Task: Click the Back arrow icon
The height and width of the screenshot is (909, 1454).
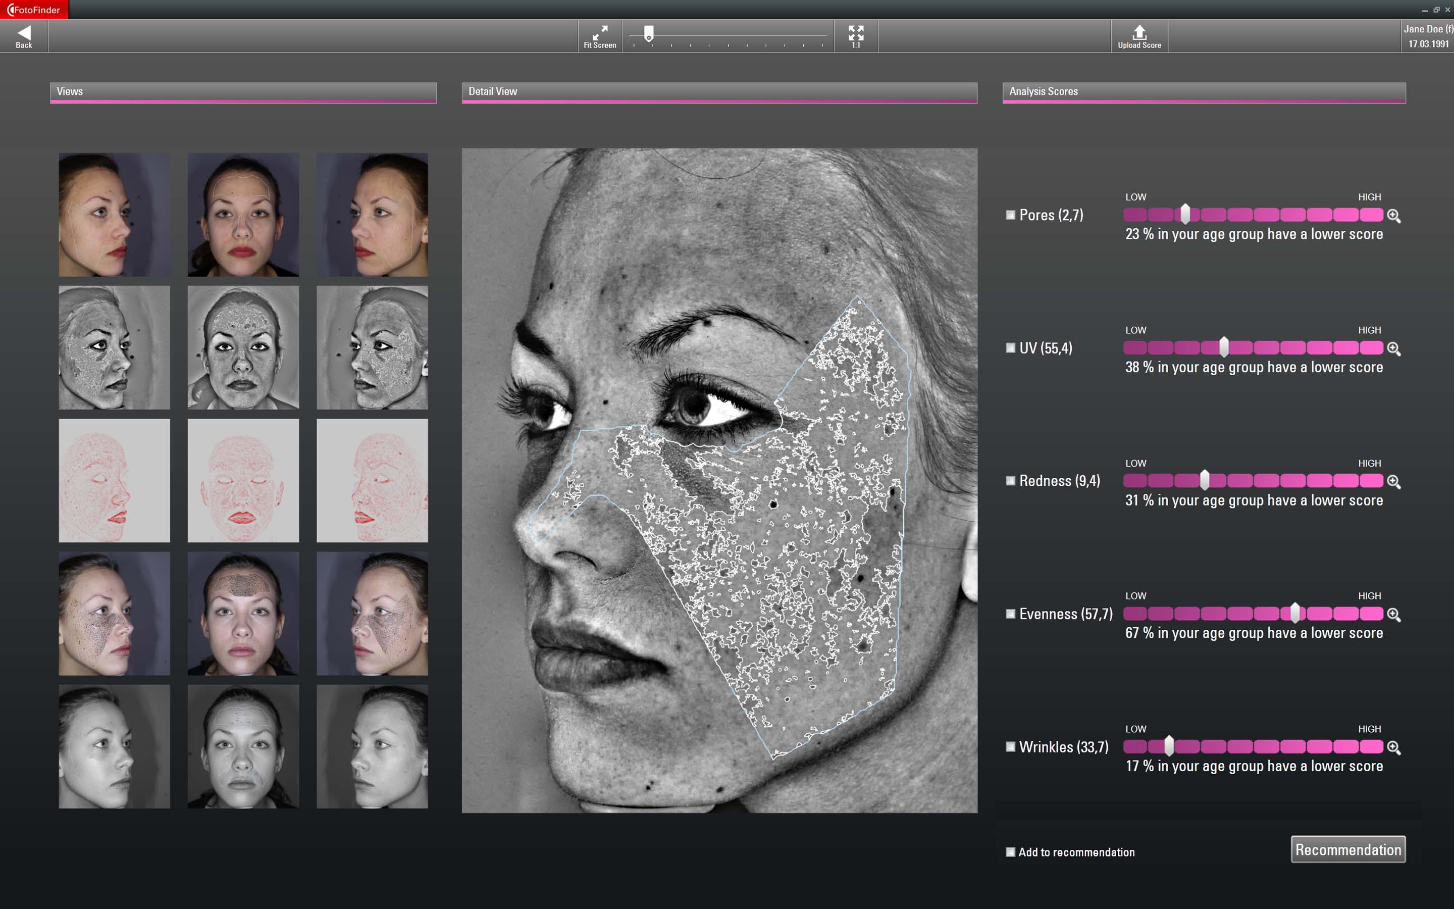Action: point(24,34)
